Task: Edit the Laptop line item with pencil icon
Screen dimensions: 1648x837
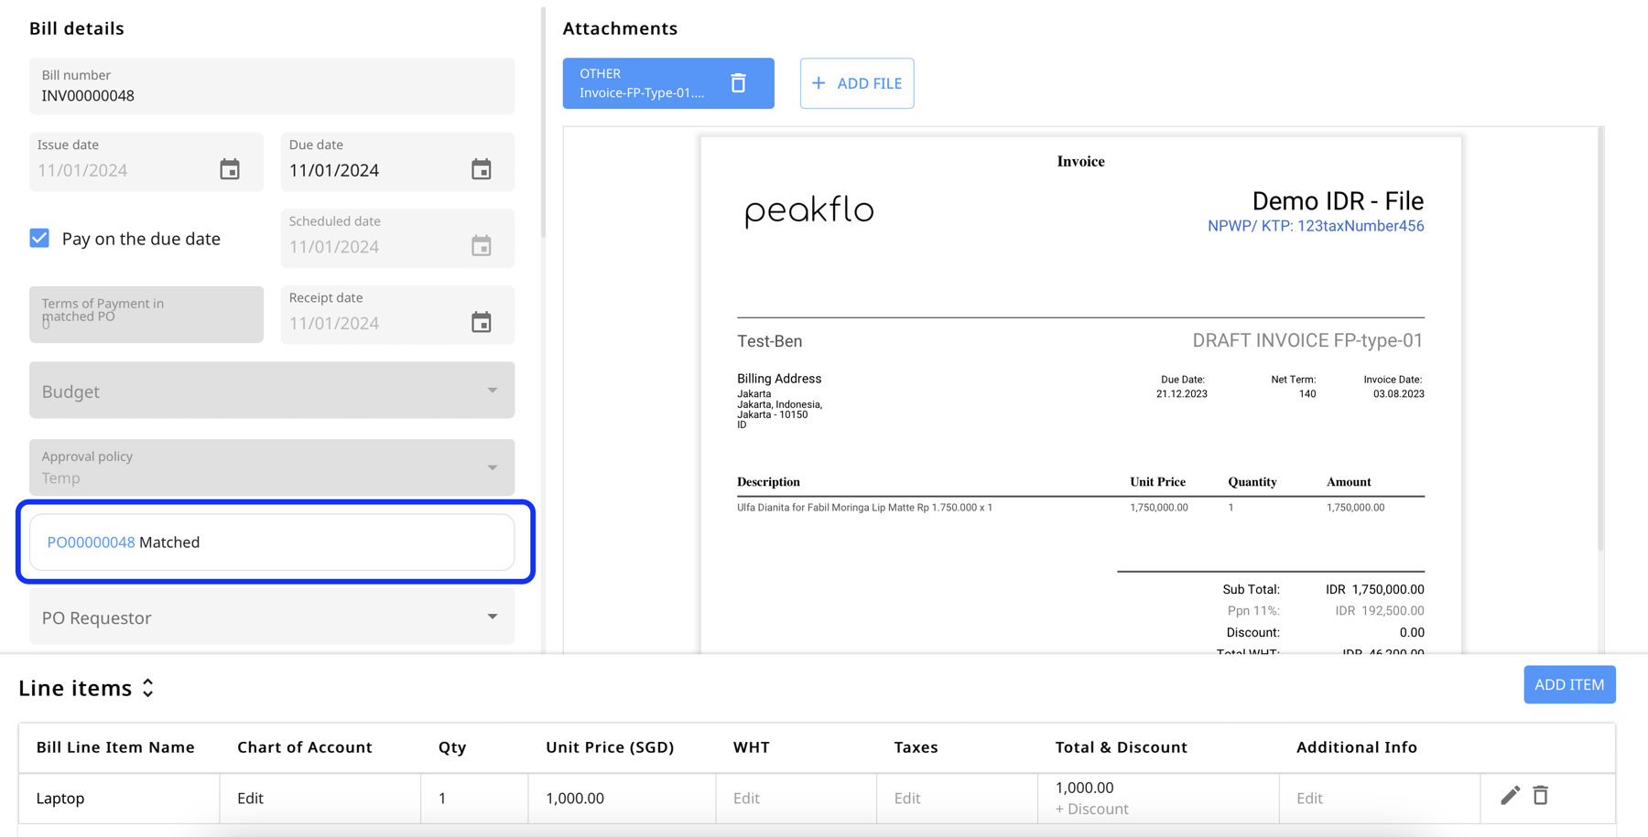Action: point(1510,795)
